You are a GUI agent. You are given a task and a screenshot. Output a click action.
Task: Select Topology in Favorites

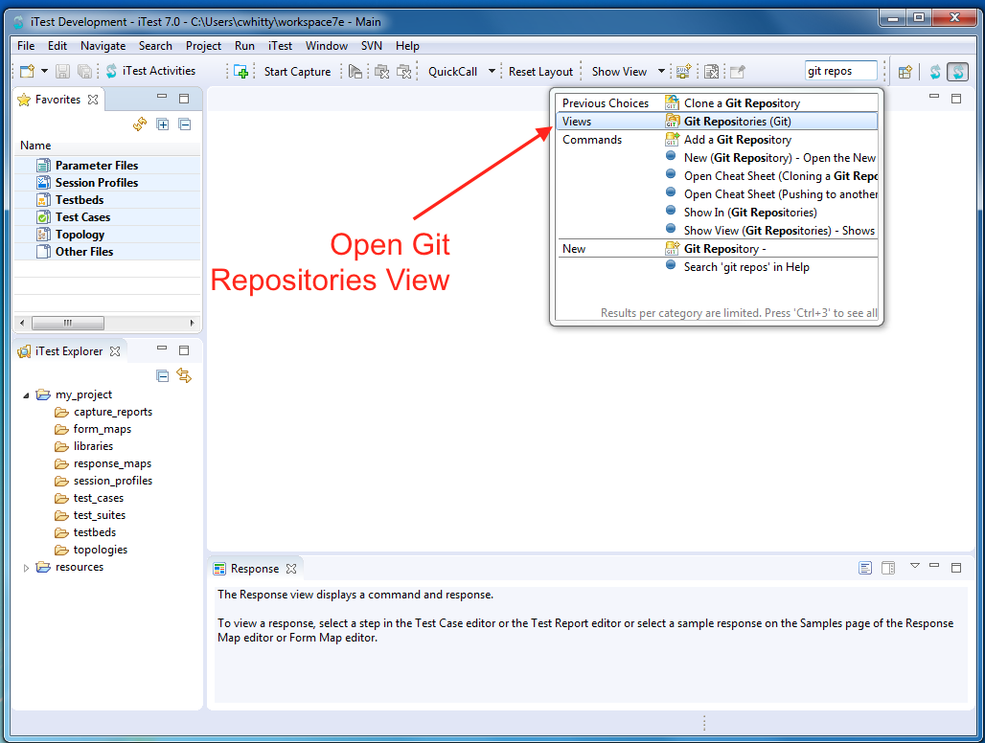(106, 234)
